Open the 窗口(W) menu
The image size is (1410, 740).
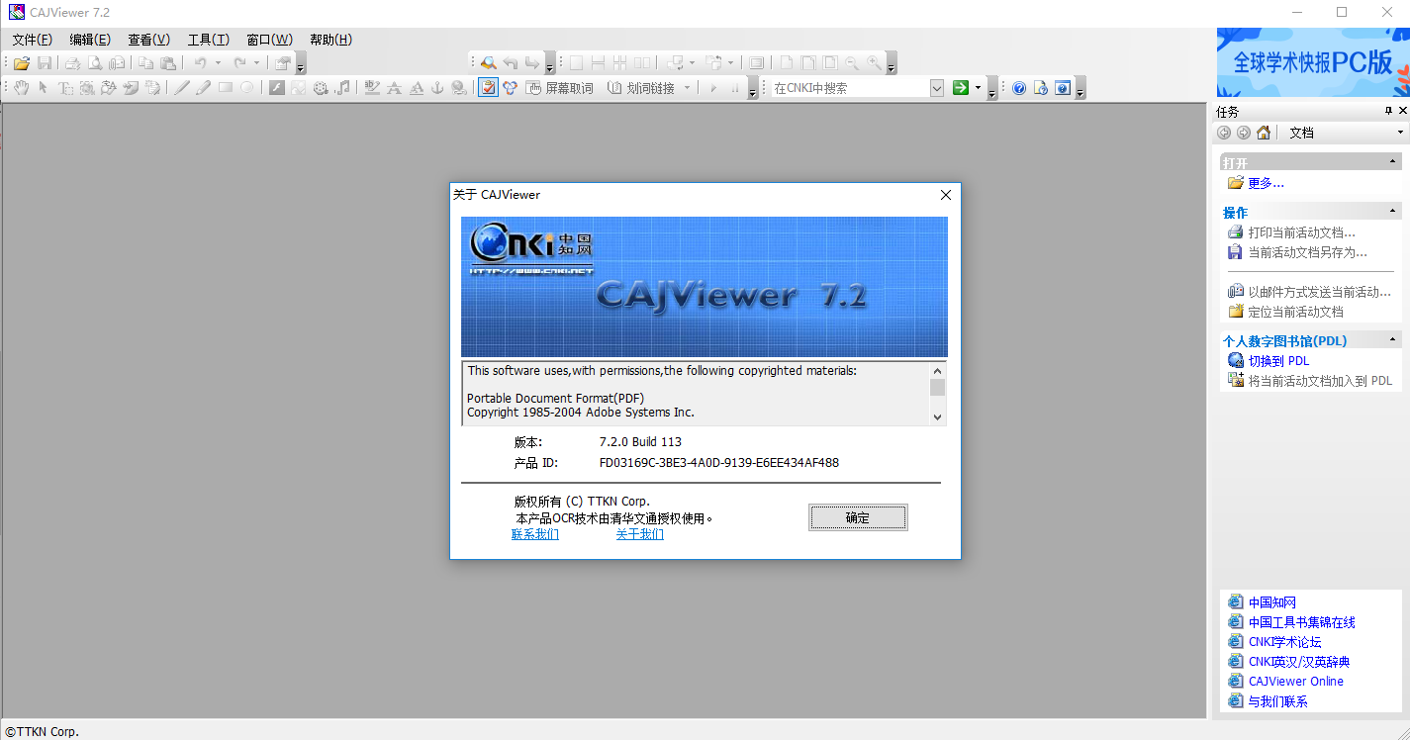coord(269,40)
